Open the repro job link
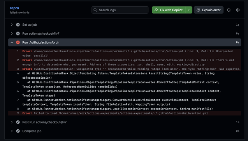Image resolution: width=248 pixels, height=141 pixels. point(14,8)
